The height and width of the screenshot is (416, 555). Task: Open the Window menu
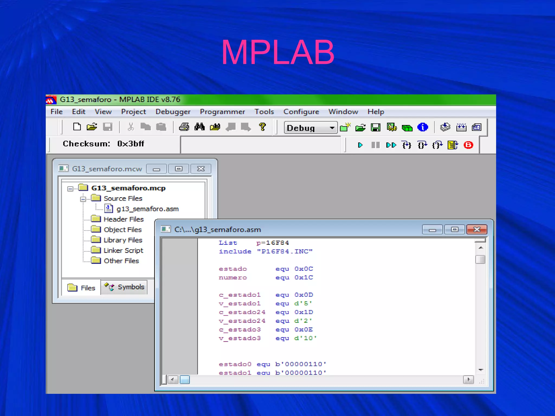click(x=343, y=112)
